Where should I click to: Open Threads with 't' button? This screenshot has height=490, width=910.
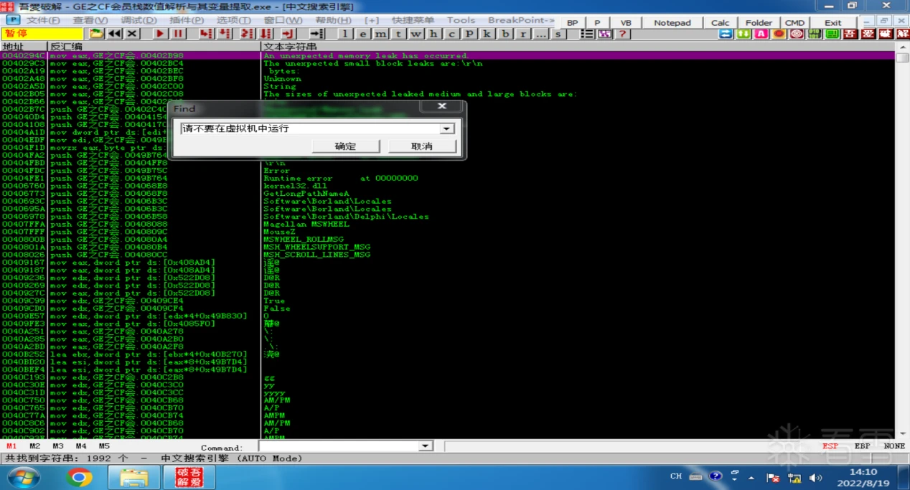398,34
